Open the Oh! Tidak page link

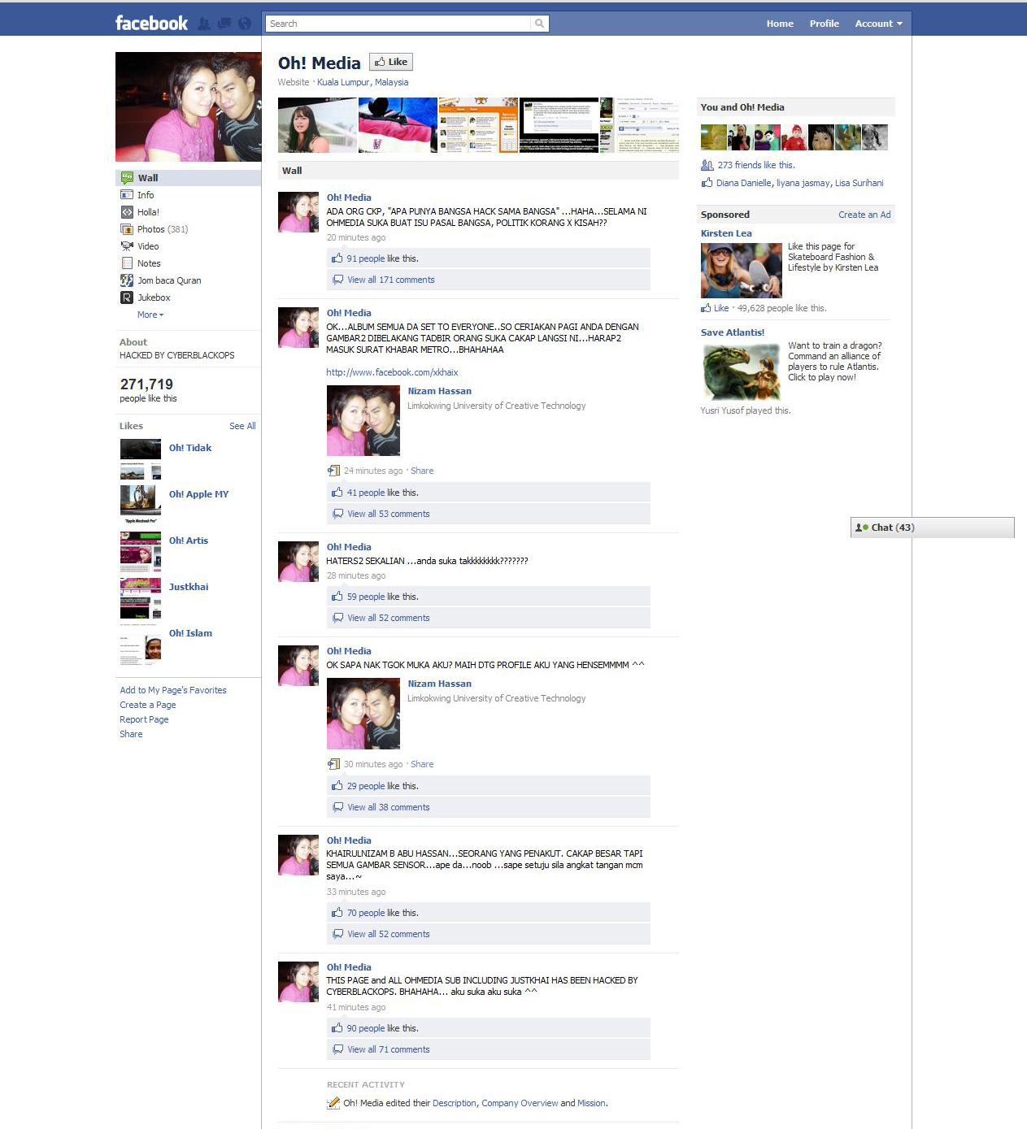pos(190,448)
